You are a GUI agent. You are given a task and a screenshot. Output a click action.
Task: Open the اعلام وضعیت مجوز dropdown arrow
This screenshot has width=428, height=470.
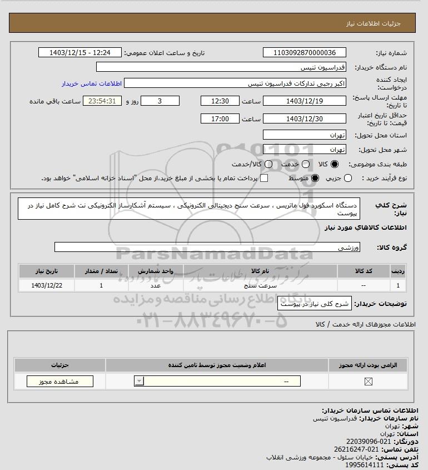(139, 381)
